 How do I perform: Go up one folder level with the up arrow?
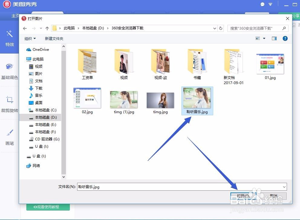pyautogui.click(x=47, y=28)
